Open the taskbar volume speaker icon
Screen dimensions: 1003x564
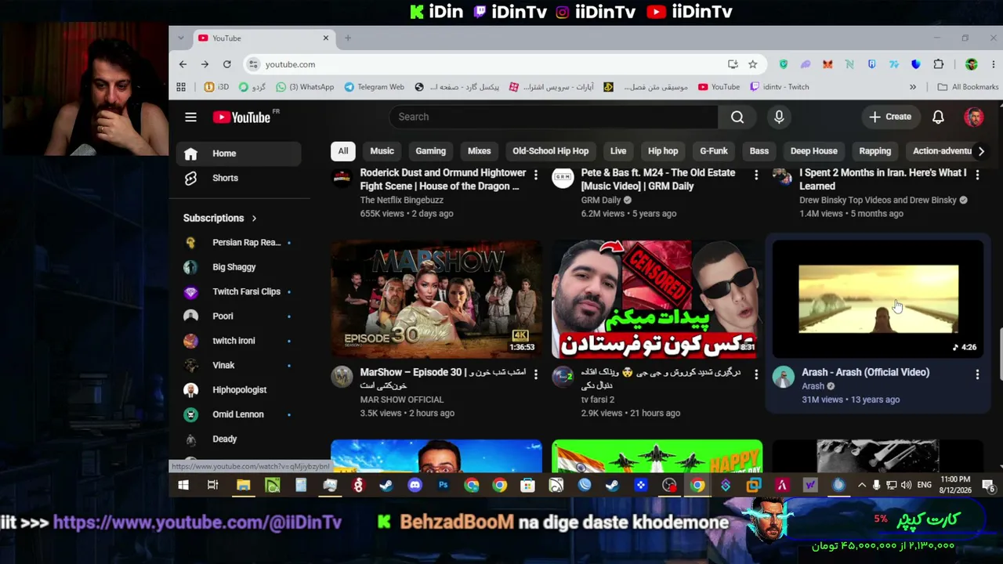tap(907, 486)
